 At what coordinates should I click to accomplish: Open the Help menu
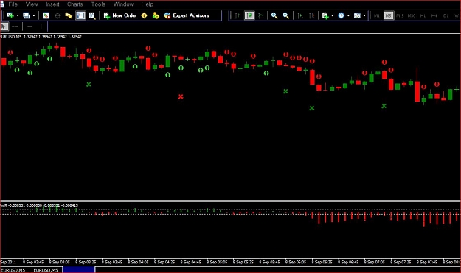point(148,4)
